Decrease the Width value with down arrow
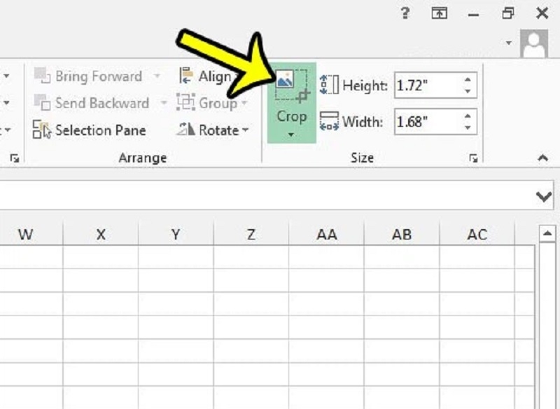Screen dimensions: 560x409 [467, 127]
